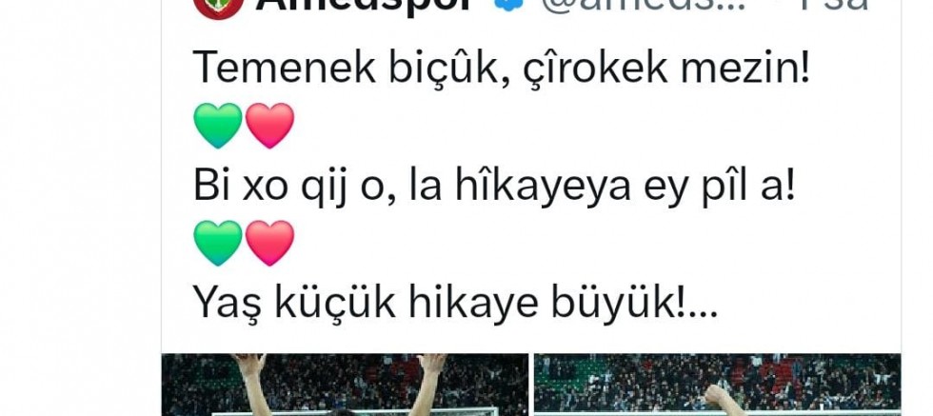Viewport: 933px width, 416px height.
Task: Click the word 'mezin!' in the first line
Action: [744, 69]
